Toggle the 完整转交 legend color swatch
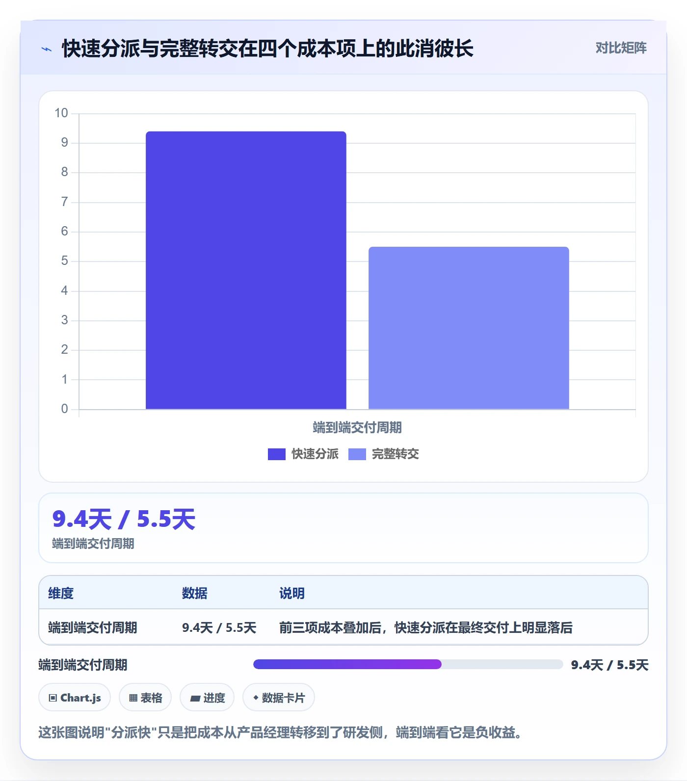 (x=357, y=454)
